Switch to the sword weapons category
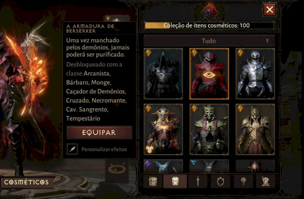Screen dimensions: 304x199 198,181
